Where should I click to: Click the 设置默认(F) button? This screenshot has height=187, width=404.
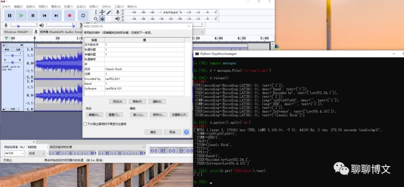tap(179, 115)
